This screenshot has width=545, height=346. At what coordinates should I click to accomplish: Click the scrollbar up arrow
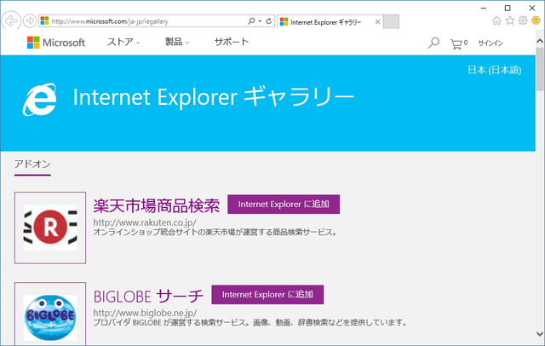coord(540,41)
